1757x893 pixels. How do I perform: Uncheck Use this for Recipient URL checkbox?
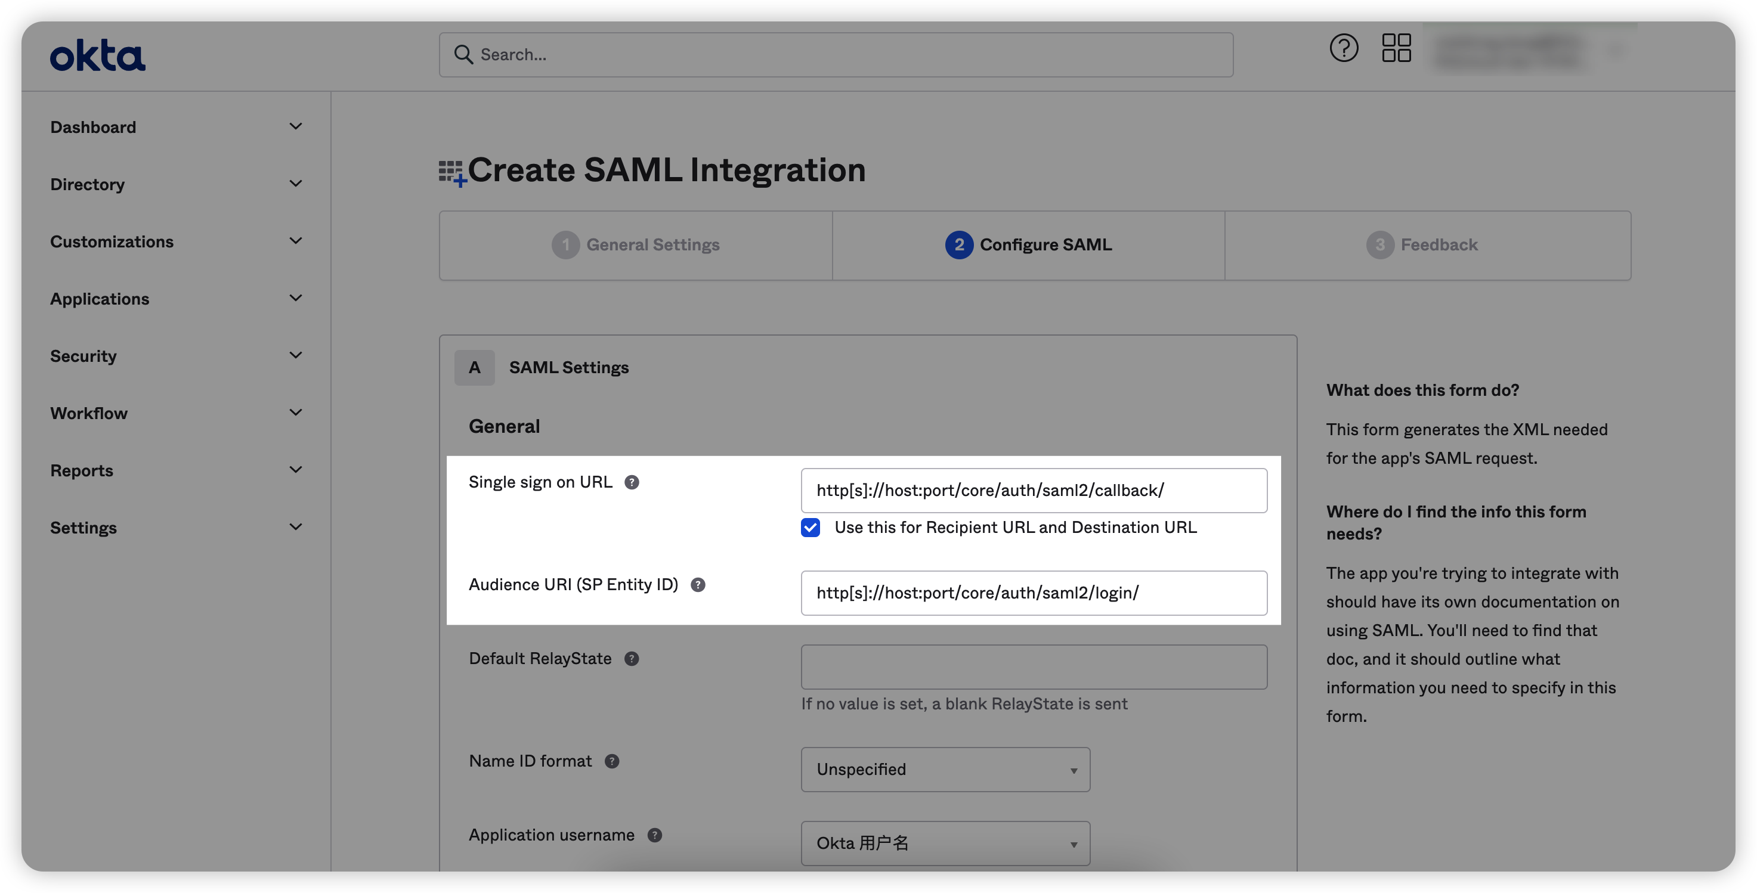click(811, 528)
